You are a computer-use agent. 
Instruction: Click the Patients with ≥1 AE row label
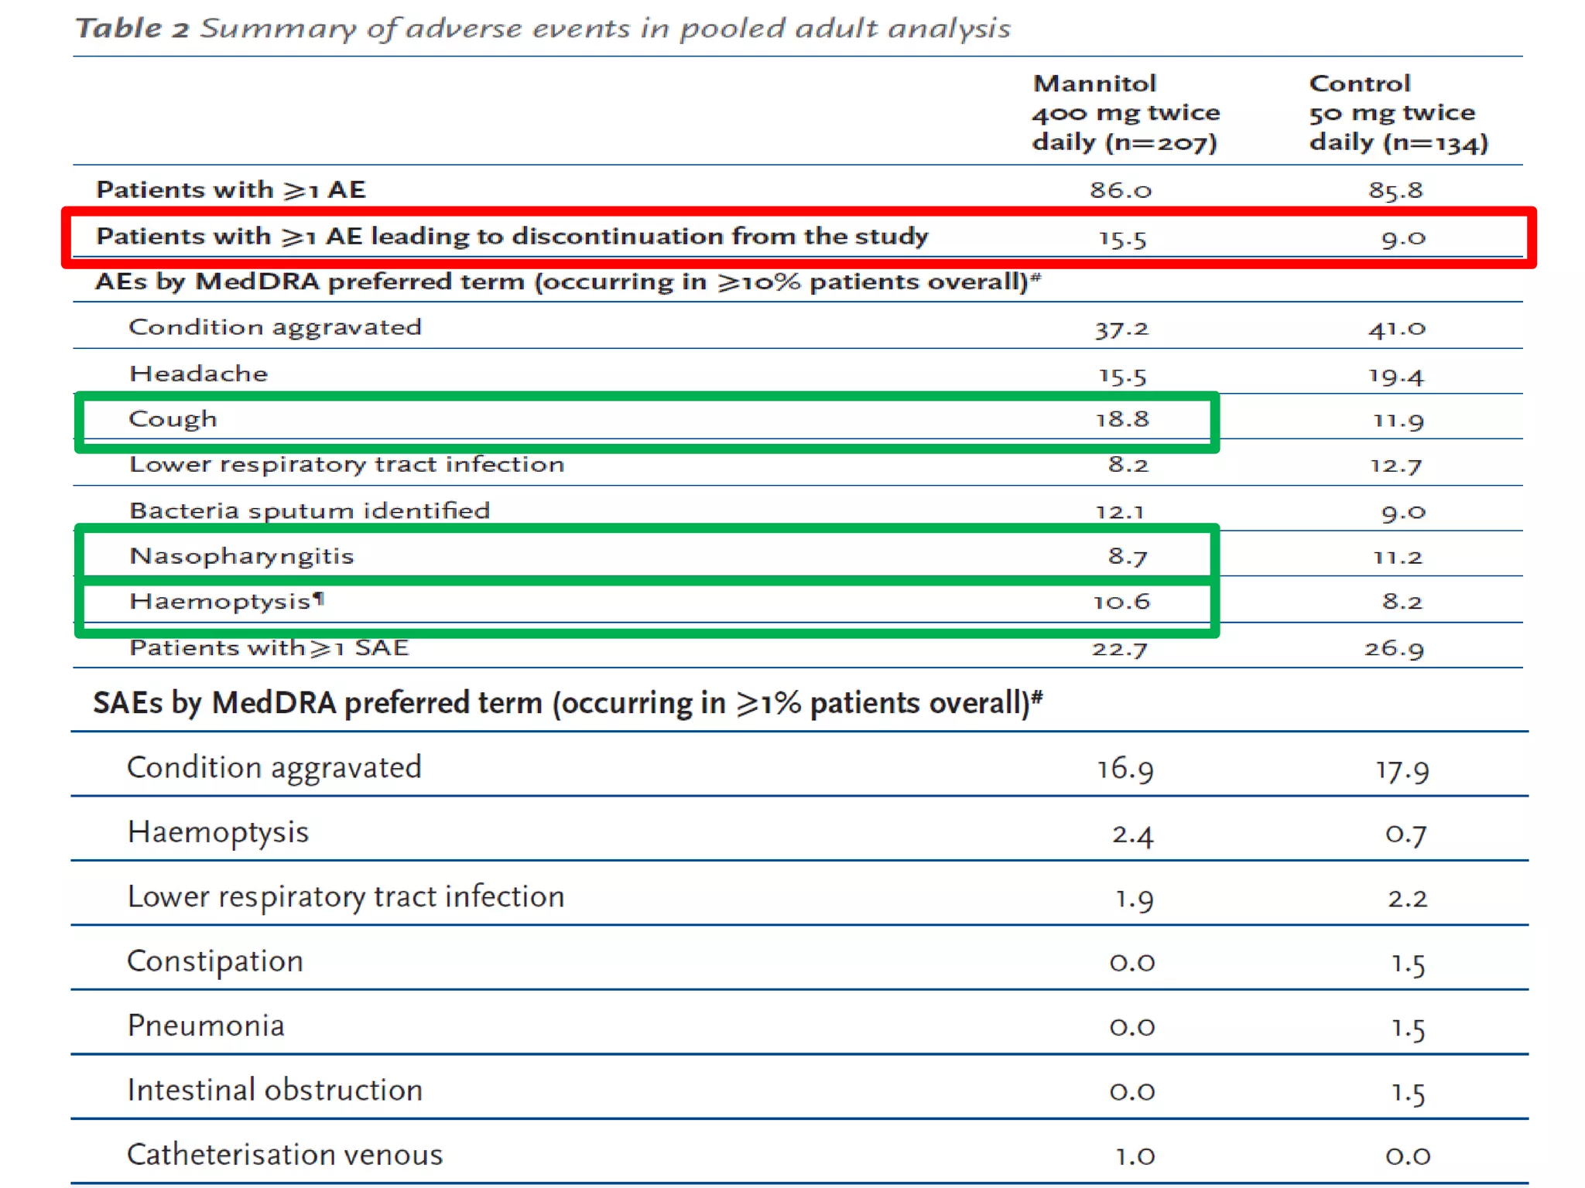pos(231,190)
